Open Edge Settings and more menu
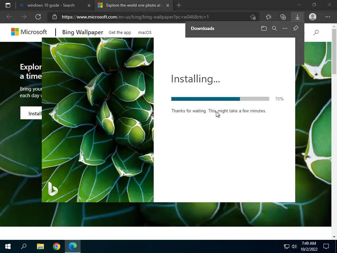 coord(327,17)
